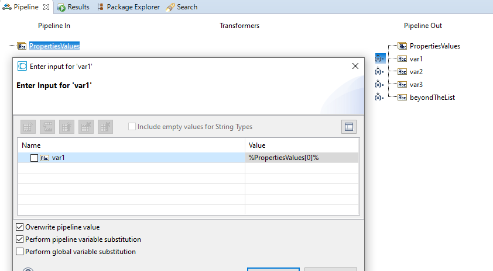The height and width of the screenshot is (271, 493).
Task: Click the fourth delete row toolbar icon
Action: point(86,127)
